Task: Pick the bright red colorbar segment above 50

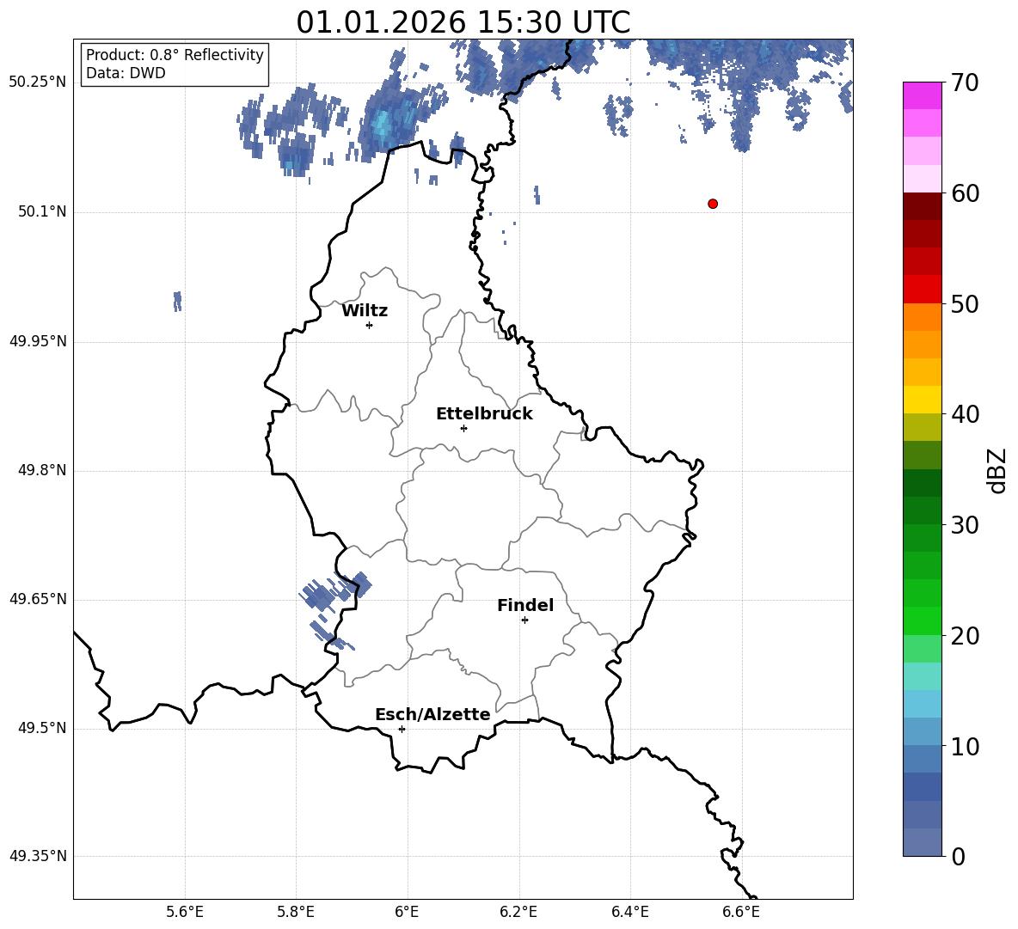Action: (923, 290)
